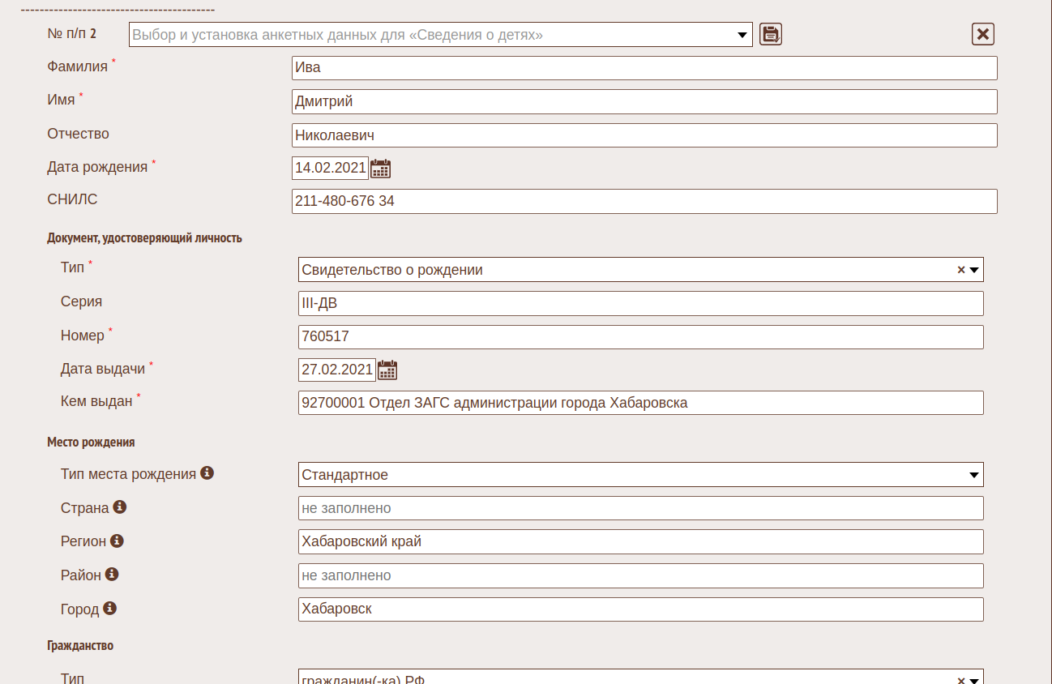This screenshot has height=684, width=1052.
Task: Click the Кем выдан field
Action: pyautogui.click(x=640, y=403)
